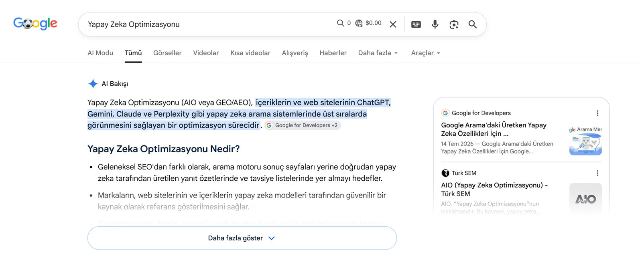Switch to AI Modu tab
Viewport: 642px width, 256px height.
100,53
